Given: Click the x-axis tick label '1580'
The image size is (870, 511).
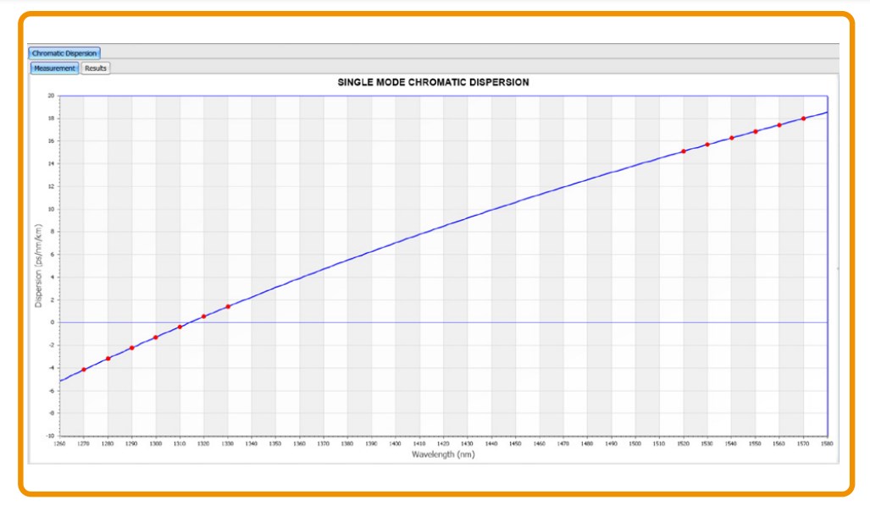Looking at the screenshot, I should (x=827, y=443).
